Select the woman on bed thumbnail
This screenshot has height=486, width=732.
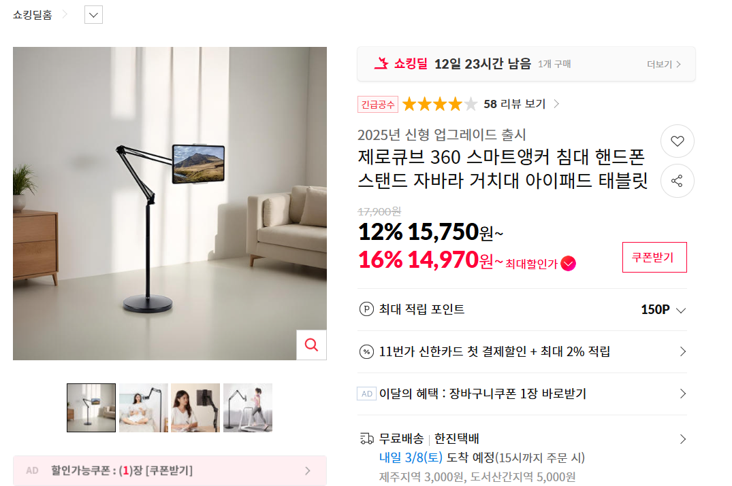coord(143,408)
